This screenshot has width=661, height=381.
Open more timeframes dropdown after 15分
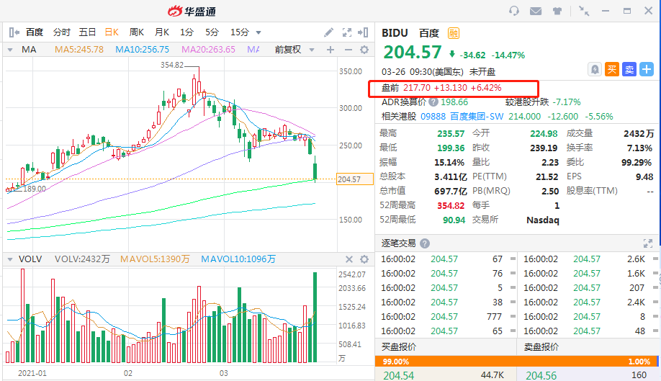coord(258,32)
